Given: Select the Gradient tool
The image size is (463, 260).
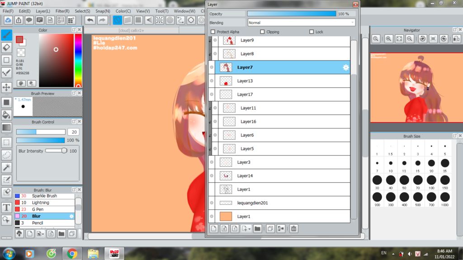Looking at the screenshot, I should tap(6, 128).
